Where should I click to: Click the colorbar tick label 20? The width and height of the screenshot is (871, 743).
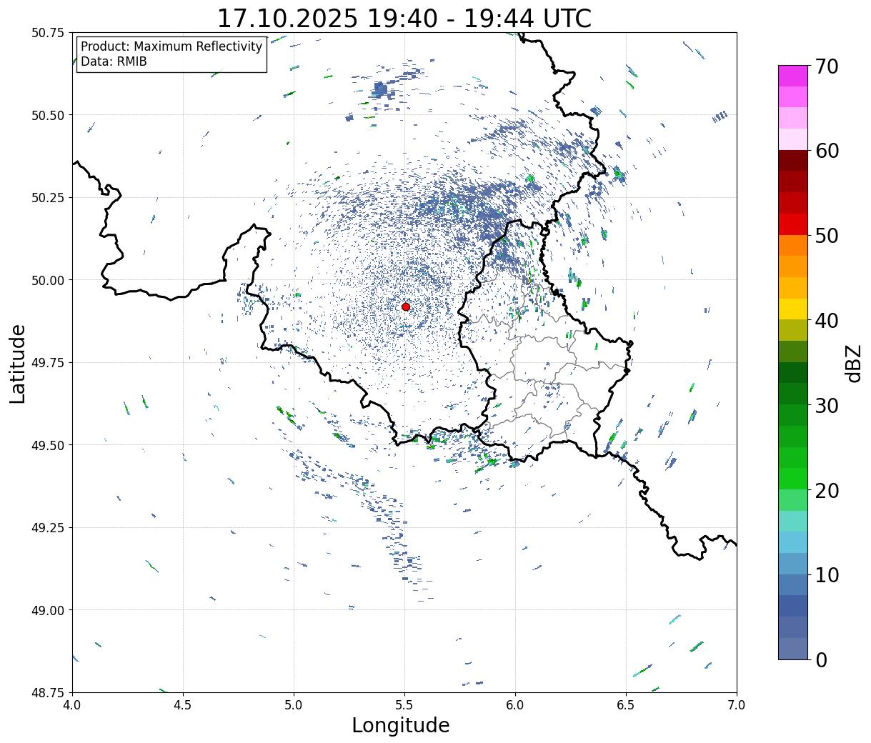826,491
